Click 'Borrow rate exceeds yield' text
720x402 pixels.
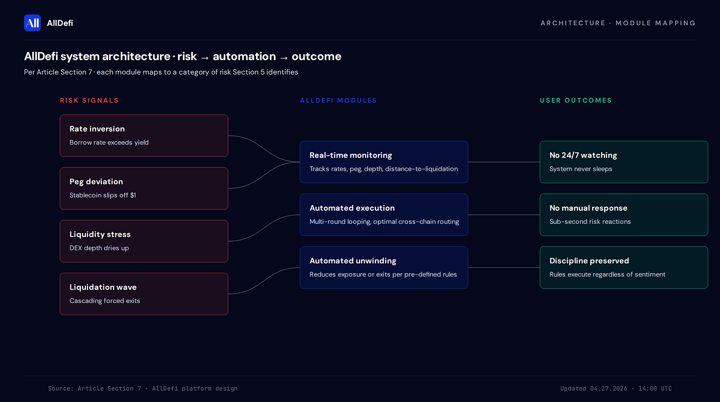(109, 142)
